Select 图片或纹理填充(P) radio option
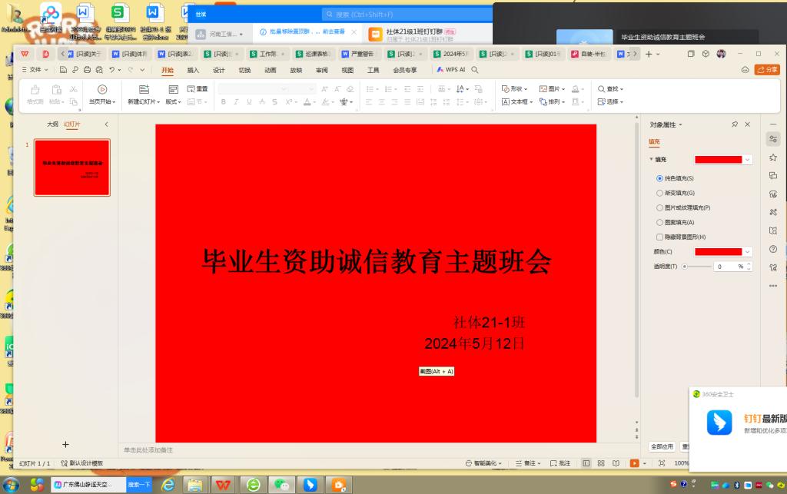The width and height of the screenshot is (787, 494). point(659,207)
